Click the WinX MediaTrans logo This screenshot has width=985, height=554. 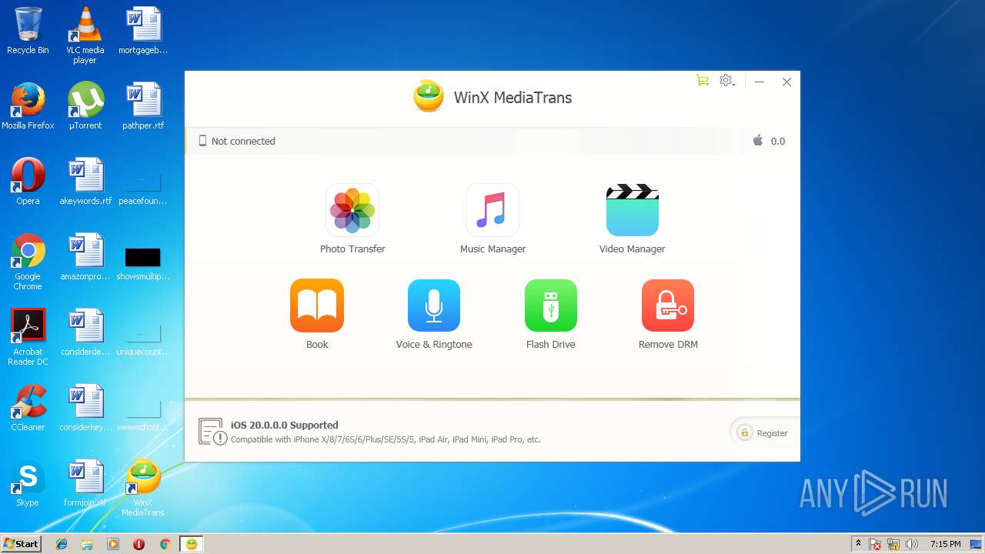click(x=429, y=97)
